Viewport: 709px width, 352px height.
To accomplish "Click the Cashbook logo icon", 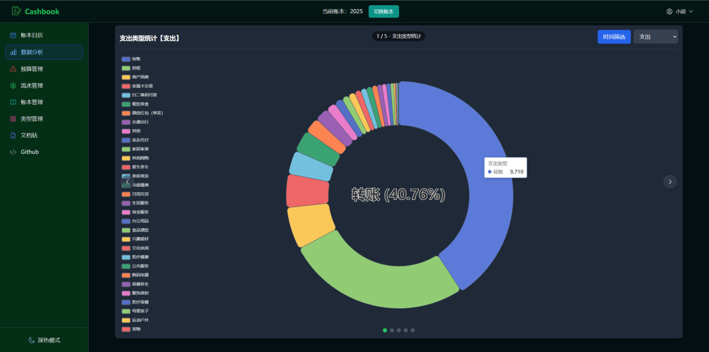I will 16,11.
